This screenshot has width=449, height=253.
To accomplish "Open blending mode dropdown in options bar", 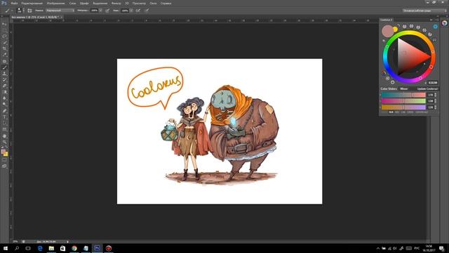I will point(60,11).
